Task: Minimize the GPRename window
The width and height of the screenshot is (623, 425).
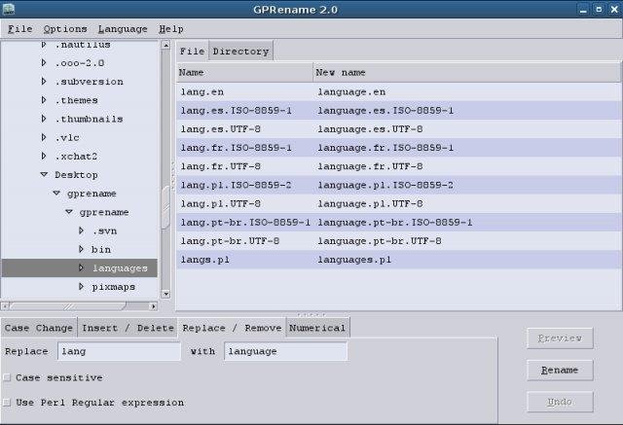Action: pos(583,10)
